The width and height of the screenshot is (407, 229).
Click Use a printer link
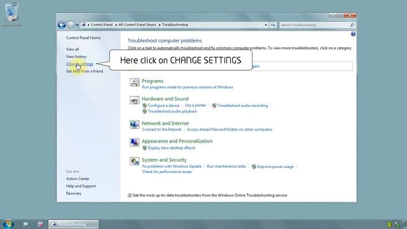click(195, 105)
